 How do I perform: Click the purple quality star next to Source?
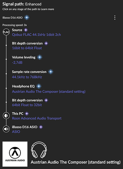tap(26, 30)
